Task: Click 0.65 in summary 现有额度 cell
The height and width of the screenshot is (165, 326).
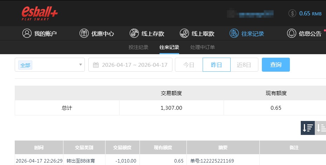Action: 276,108
